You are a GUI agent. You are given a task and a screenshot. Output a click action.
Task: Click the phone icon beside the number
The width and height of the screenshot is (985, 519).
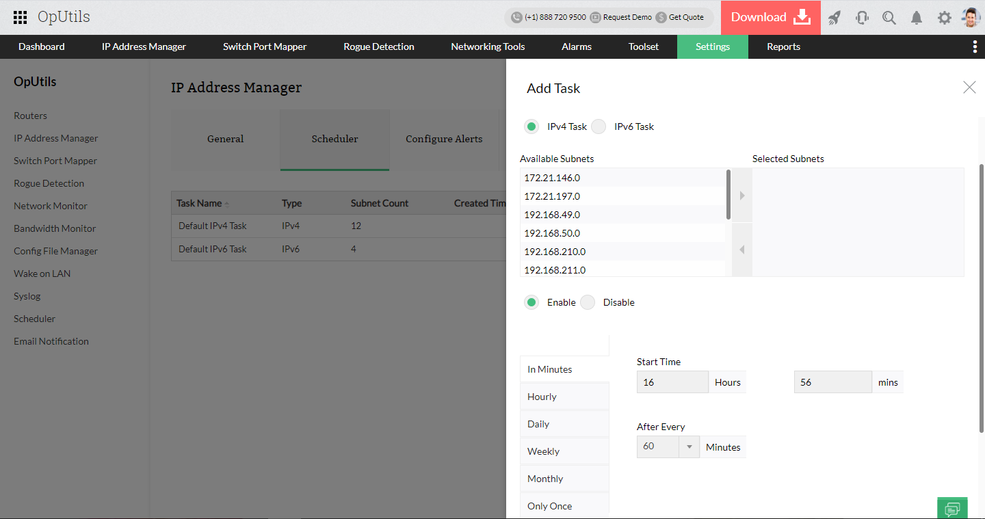pyautogui.click(x=516, y=18)
